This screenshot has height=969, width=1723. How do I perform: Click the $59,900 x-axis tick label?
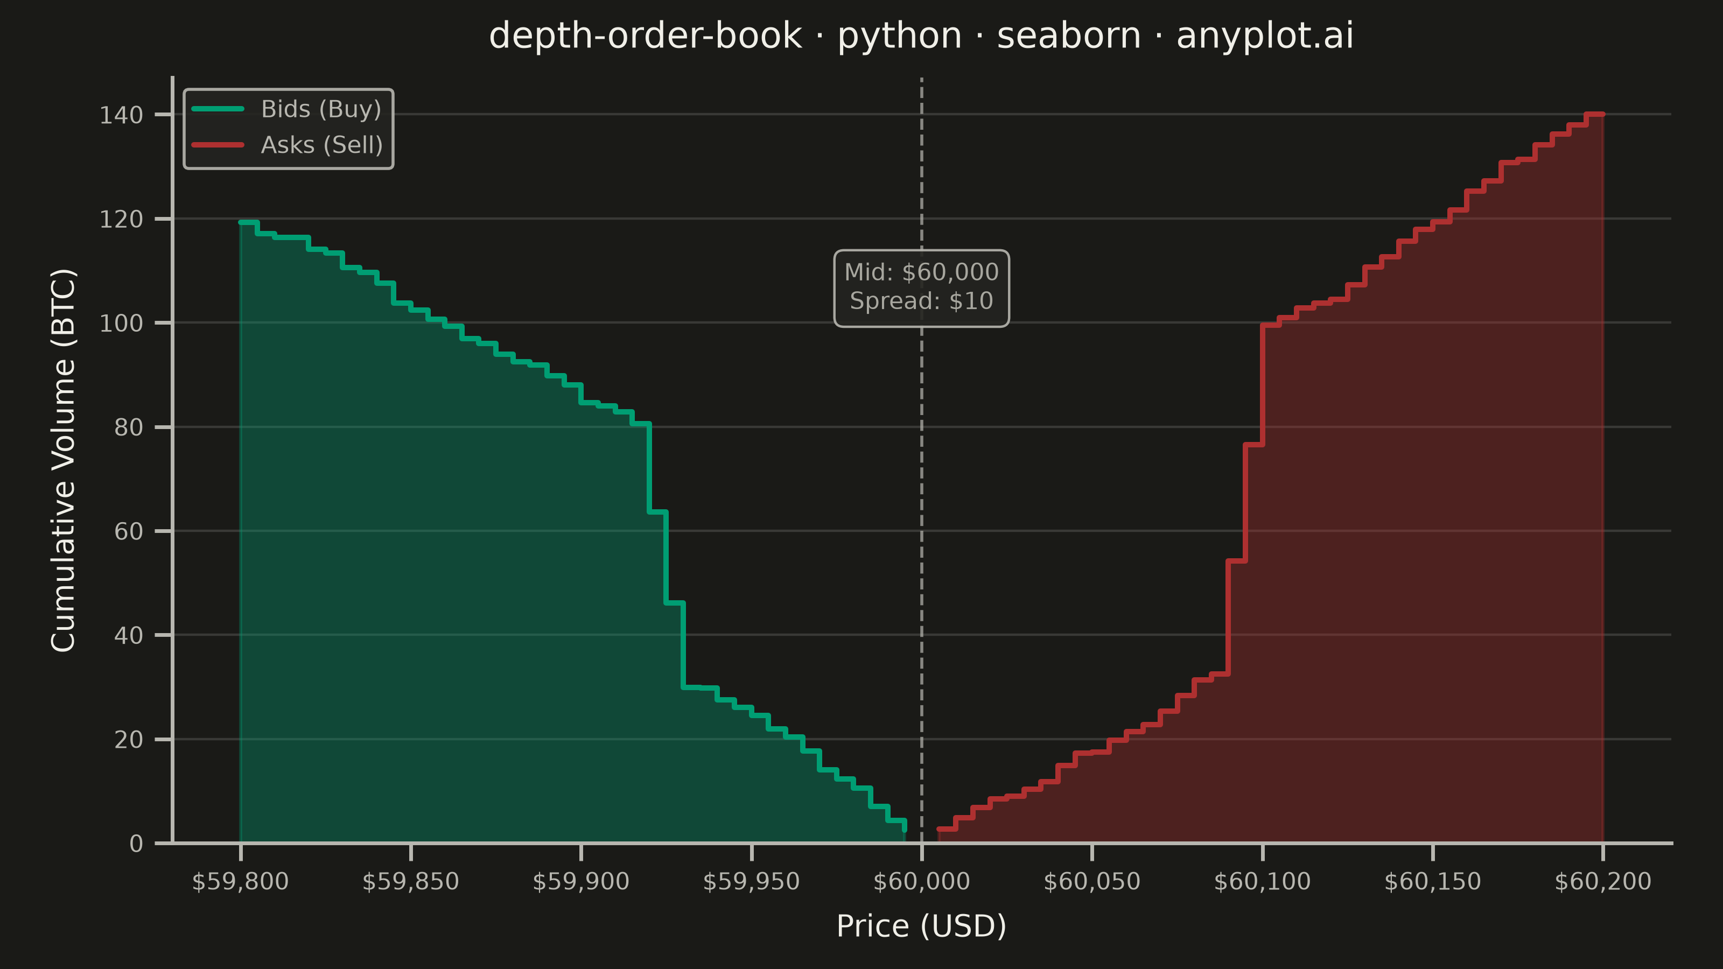pos(580,881)
